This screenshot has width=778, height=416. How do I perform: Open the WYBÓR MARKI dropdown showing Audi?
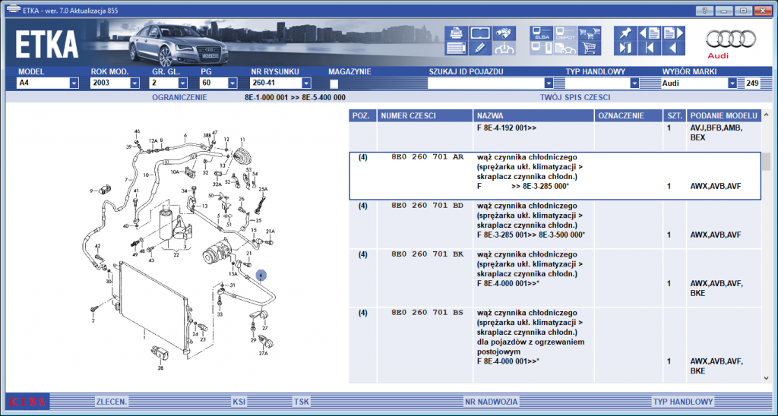coord(732,84)
